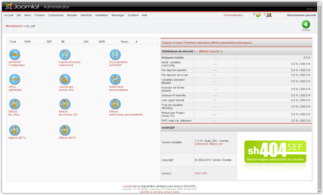
Task: Click the copyright text '© 2004-2015 Yannick Gaultier'
Action: (213, 160)
